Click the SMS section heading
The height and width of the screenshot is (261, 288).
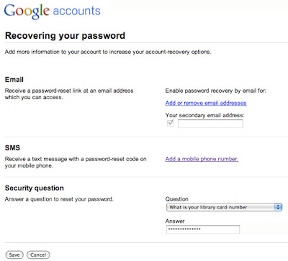point(12,147)
